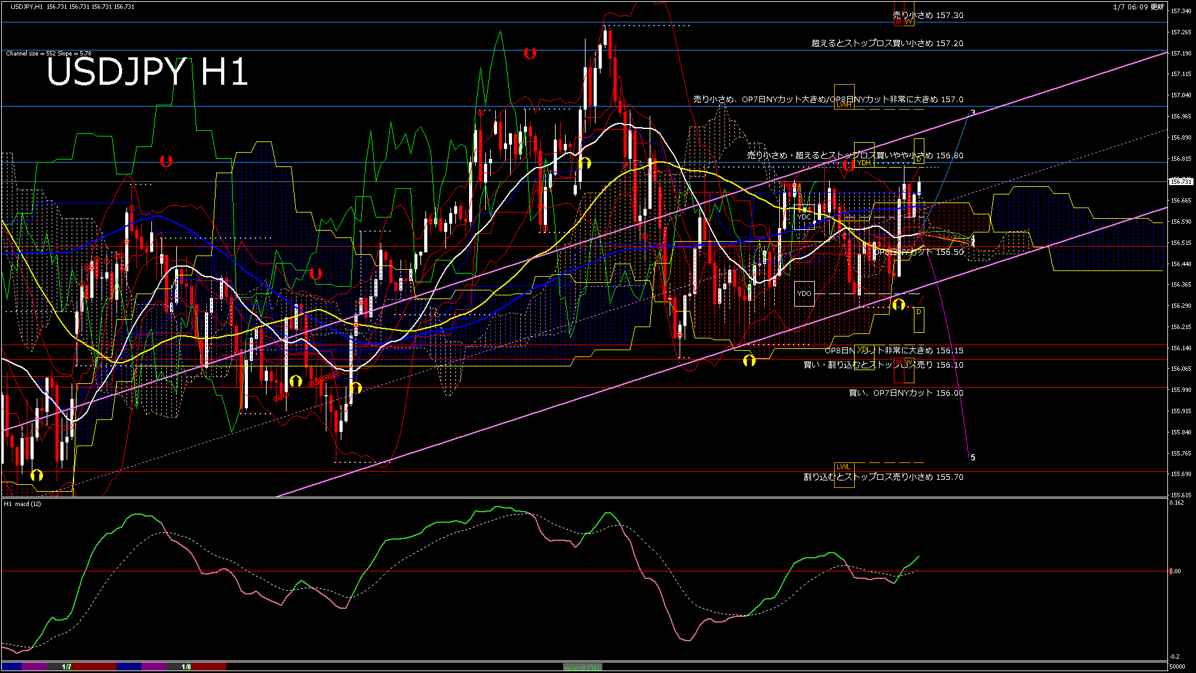This screenshot has width=1196, height=673.
Task: Select the 1/8 date marker
Action: [x=186, y=667]
